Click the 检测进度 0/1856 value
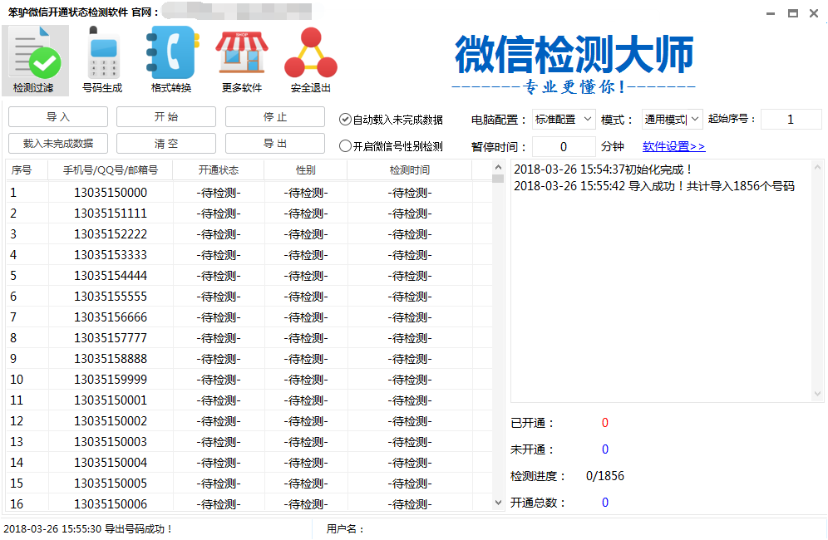The width and height of the screenshot is (828, 540). (605, 475)
